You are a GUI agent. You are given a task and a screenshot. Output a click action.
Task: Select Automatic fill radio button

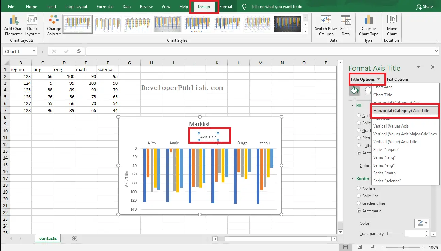358,153
